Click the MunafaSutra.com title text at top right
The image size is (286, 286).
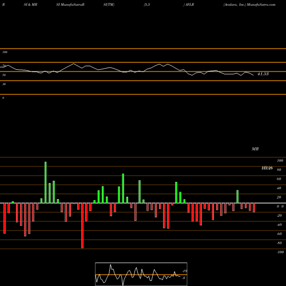[261, 5]
